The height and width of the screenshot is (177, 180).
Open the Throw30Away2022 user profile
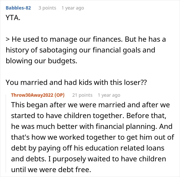point(32,95)
